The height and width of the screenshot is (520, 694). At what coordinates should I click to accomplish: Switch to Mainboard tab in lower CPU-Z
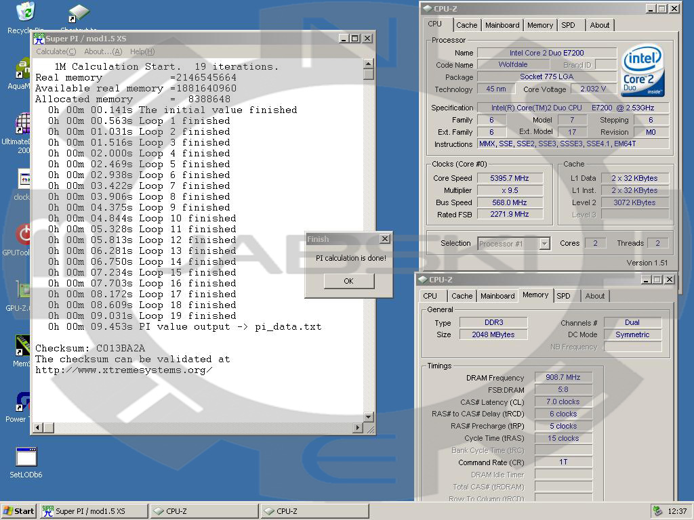click(497, 296)
